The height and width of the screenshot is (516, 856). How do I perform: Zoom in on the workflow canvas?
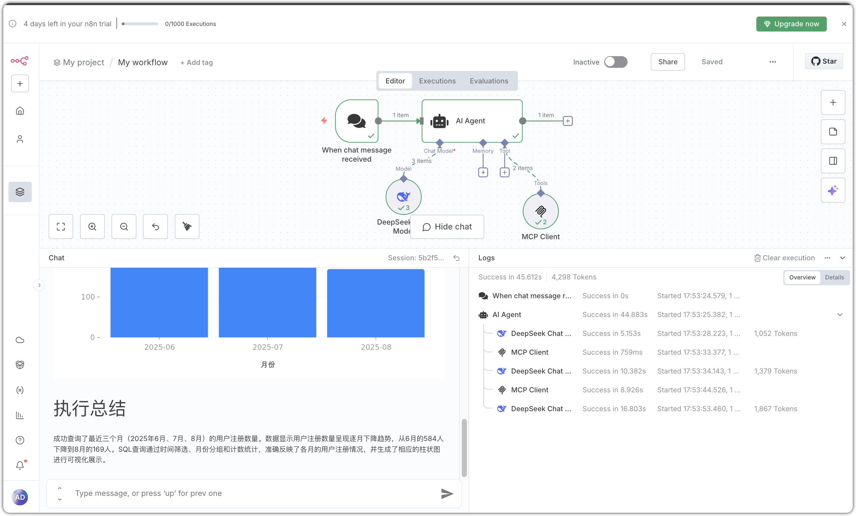coord(92,227)
